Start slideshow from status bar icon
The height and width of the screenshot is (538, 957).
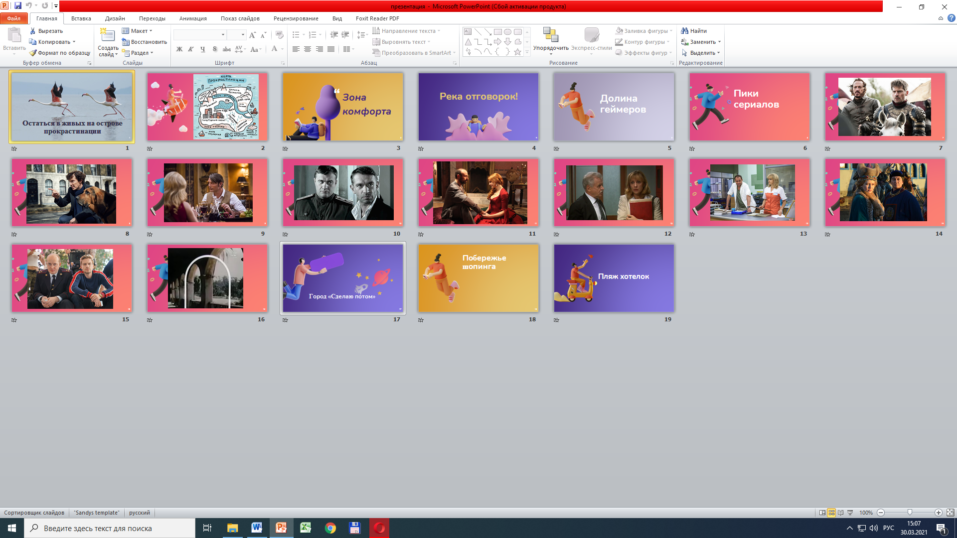(x=850, y=513)
